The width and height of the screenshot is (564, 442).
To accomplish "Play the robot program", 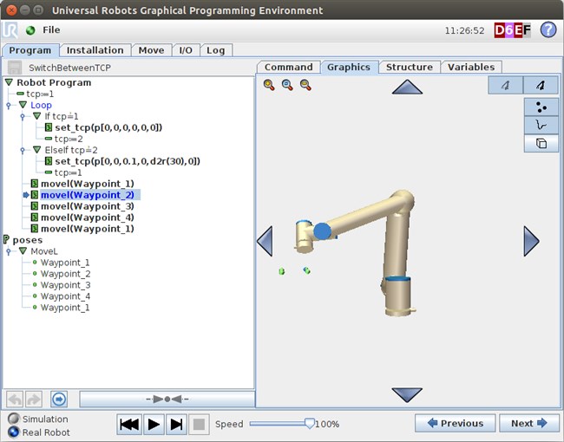I will pyautogui.click(x=154, y=425).
